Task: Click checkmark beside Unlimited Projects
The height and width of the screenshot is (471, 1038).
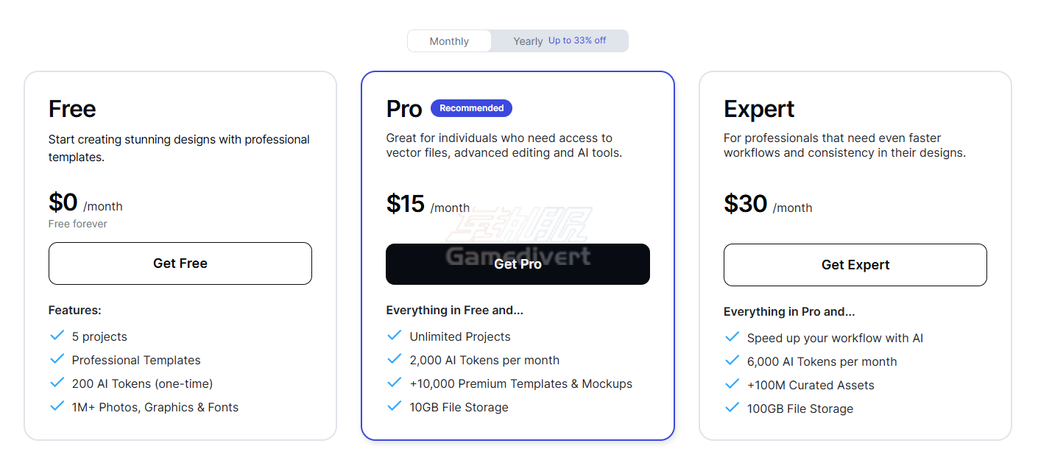Action: point(395,336)
